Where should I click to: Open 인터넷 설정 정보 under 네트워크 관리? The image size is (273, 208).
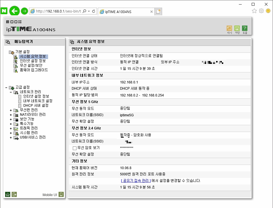pos(36,96)
